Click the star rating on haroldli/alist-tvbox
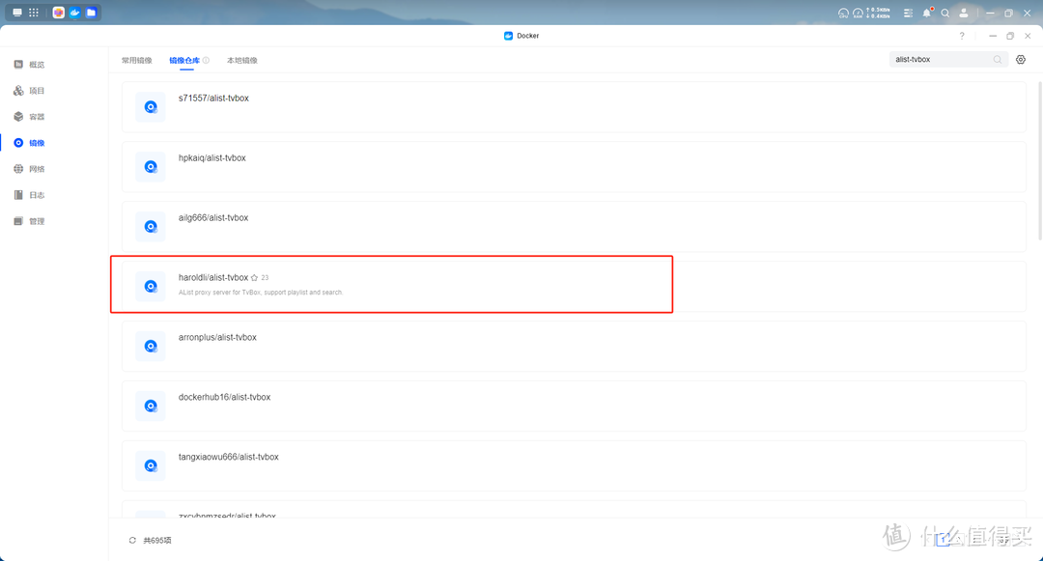1043x561 pixels. coord(255,278)
